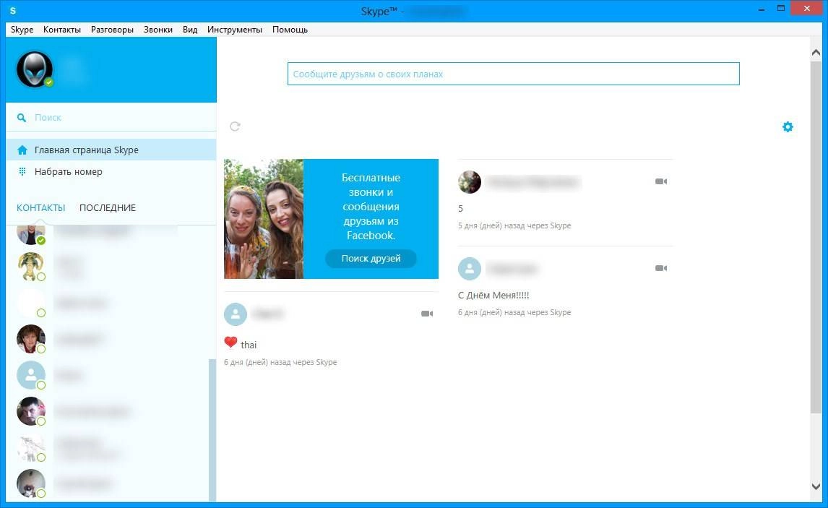Screen dimensions: 828x508
Task: Click the contacts list scrollbar thumb
Action: point(212,431)
